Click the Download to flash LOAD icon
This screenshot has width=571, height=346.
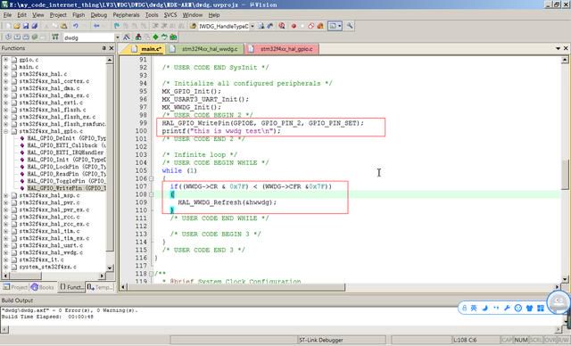click(x=55, y=37)
